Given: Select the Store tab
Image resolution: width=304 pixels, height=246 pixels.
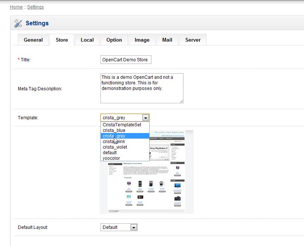Looking at the screenshot, I should tap(62, 40).
